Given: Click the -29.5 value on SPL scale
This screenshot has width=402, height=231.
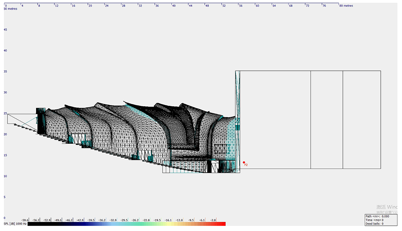Looking at the screenshot, I should (x=124, y=220).
